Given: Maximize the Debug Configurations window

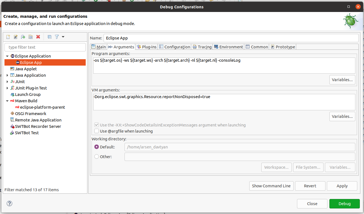Looking at the screenshot, I should pyautogui.click(x=348, y=7).
